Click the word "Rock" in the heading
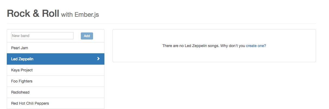 click(19, 14)
